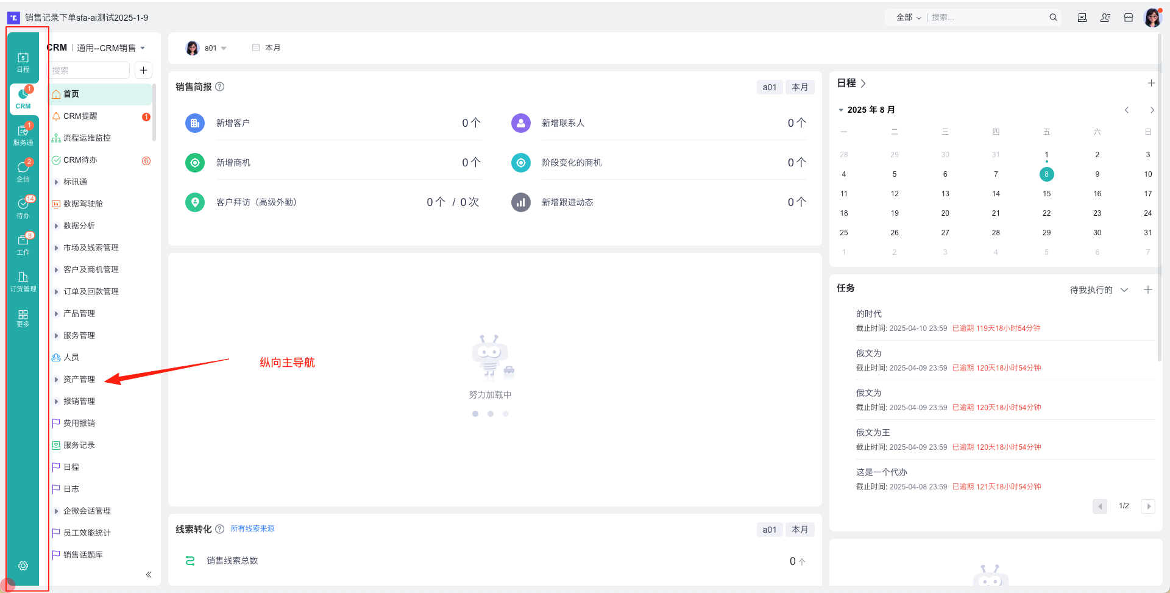This screenshot has height=593, width=1170.
Task: Show more apps via 更多 icon
Action: point(23,318)
